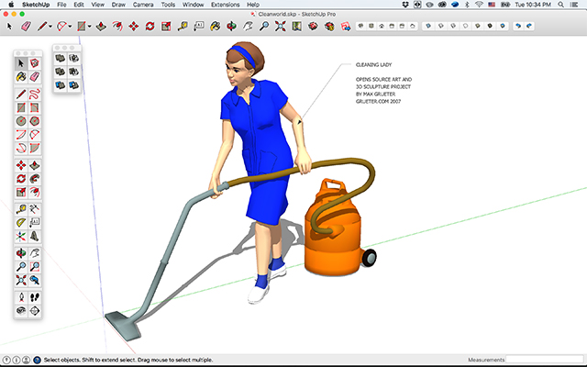Image resolution: width=587 pixels, height=367 pixels.
Task: Select the Circle tool in the palette
Action: 21,121
